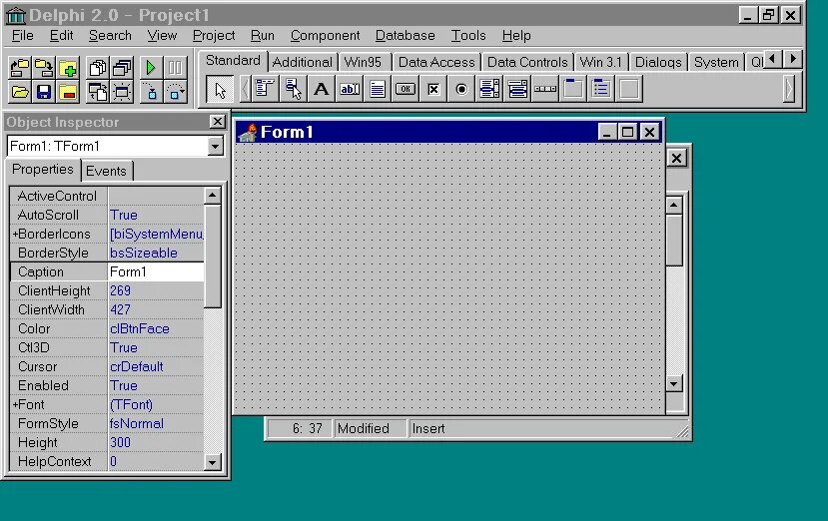828x521 pixels.
Task: Select the OK Button component icon
Action: (x=406, y=89)
